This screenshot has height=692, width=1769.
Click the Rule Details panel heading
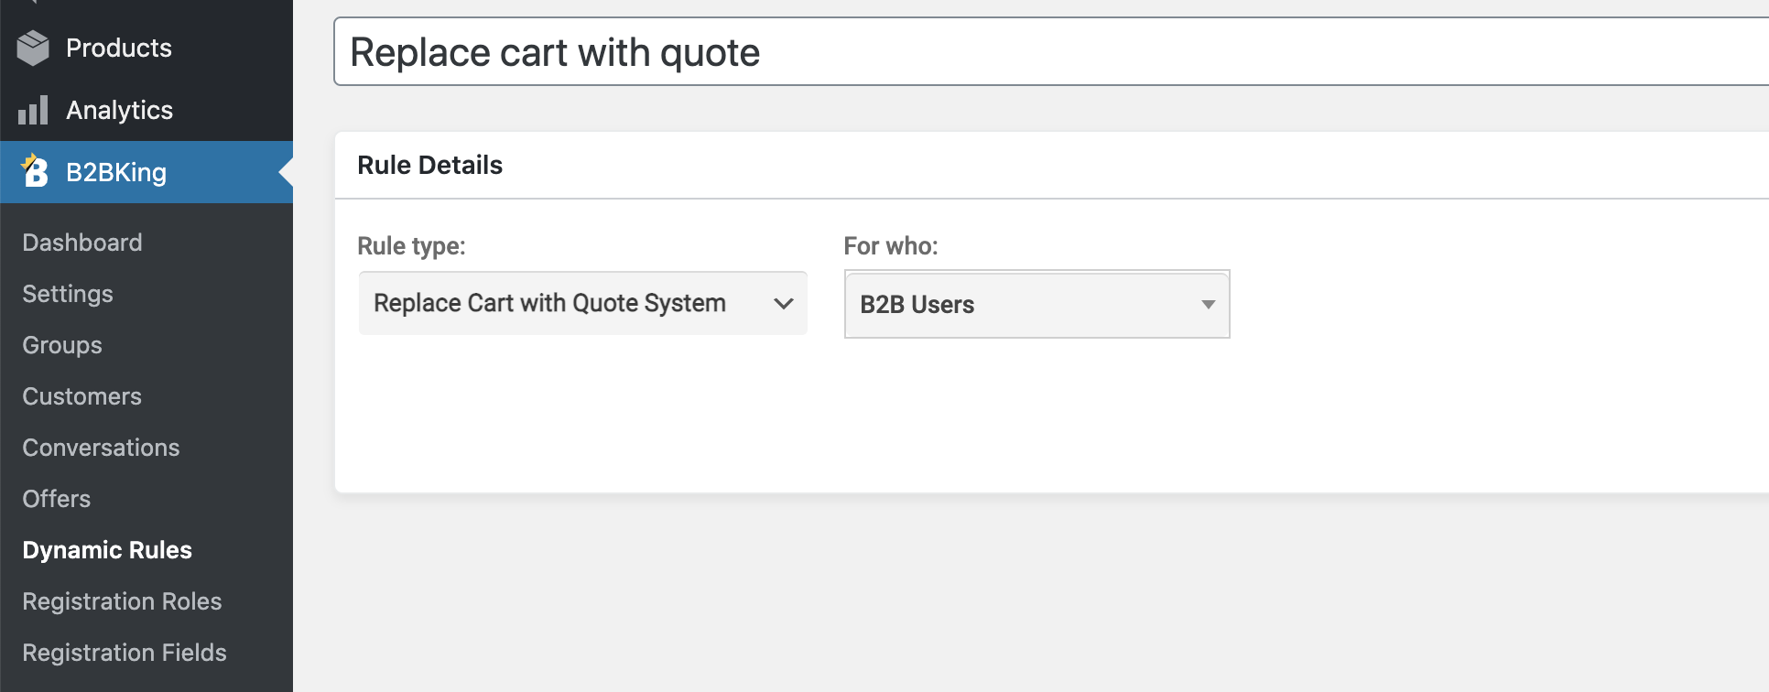click(430, 165)
